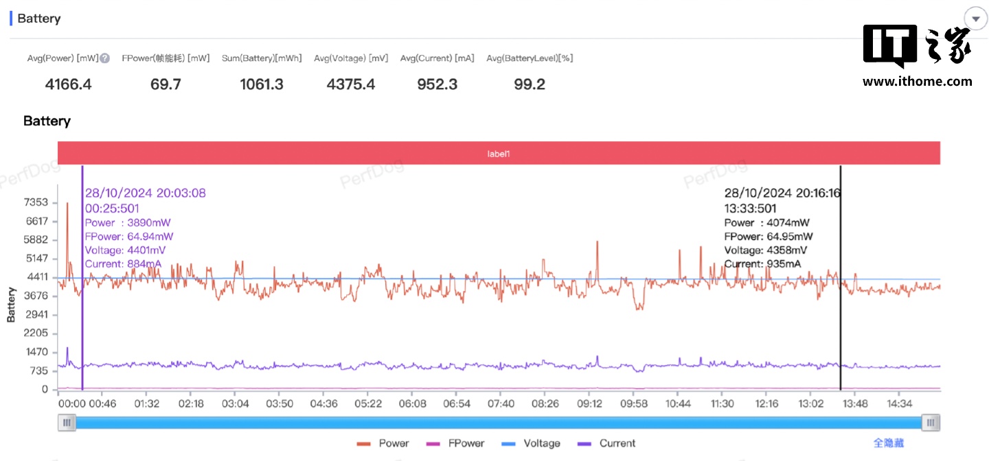Click the Avg(Voltage) [mV] column label

pos(351,58)
